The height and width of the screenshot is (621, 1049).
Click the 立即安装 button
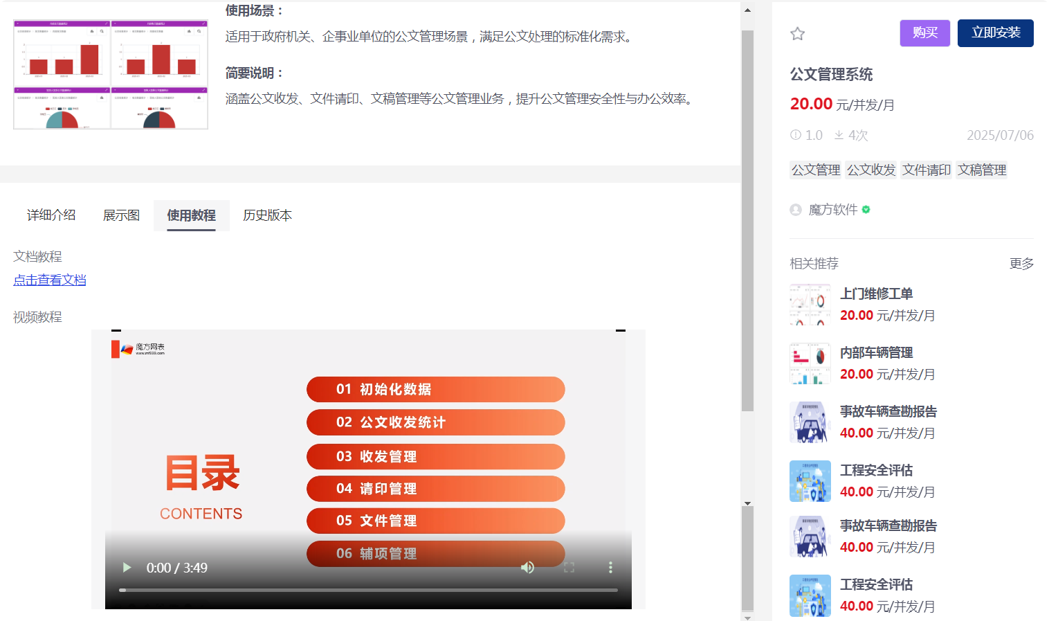(996, 33)
